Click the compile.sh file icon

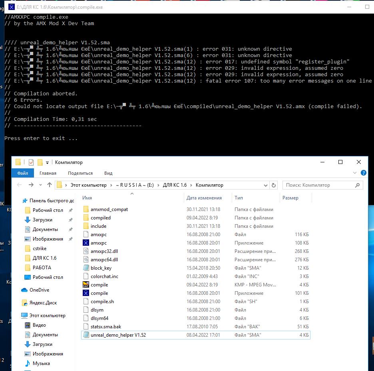click(86, 301)
